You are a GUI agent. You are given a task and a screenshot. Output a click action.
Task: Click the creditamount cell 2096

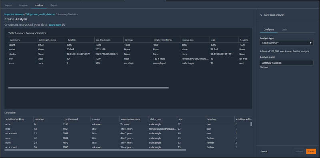[66, 134]
